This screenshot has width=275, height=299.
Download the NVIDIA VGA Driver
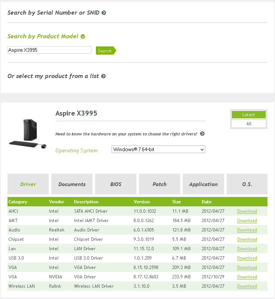[247, 277]
